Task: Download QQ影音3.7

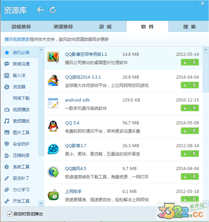Action: (x=190, y=154)
